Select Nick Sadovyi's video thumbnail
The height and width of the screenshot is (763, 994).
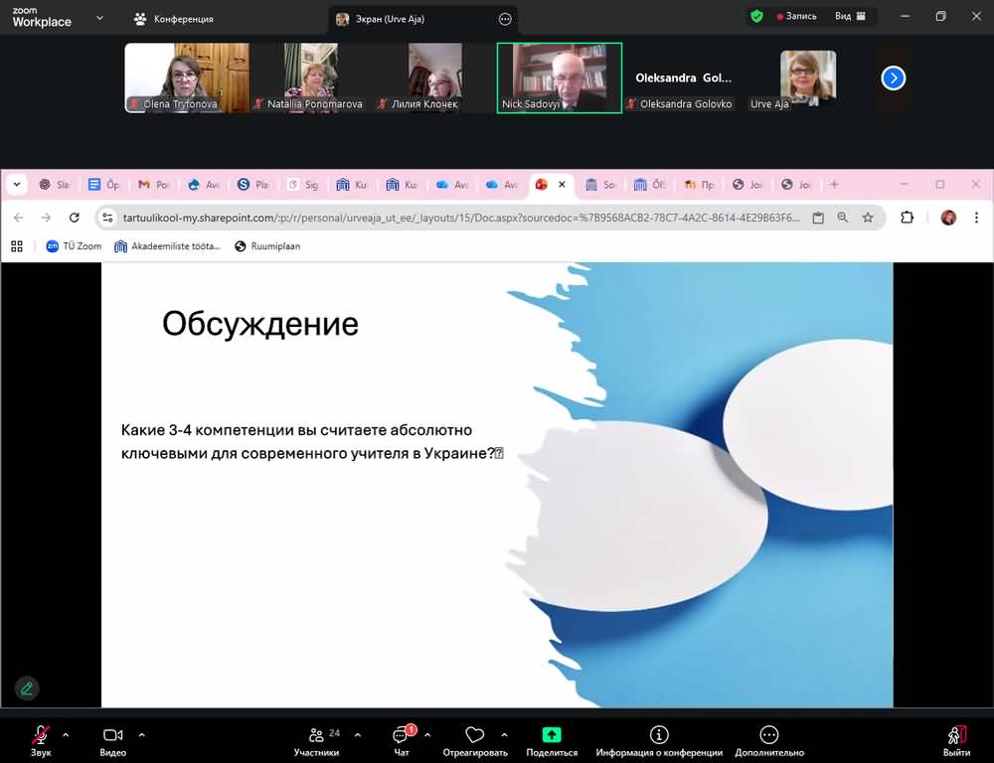coord(560,77)
